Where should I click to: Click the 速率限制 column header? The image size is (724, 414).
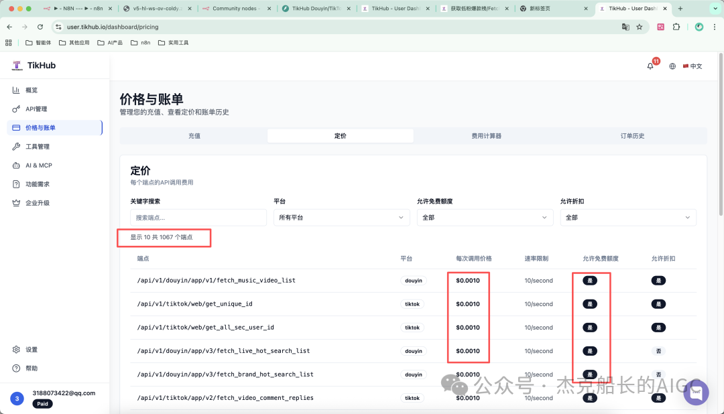click(x=536, y=259)
